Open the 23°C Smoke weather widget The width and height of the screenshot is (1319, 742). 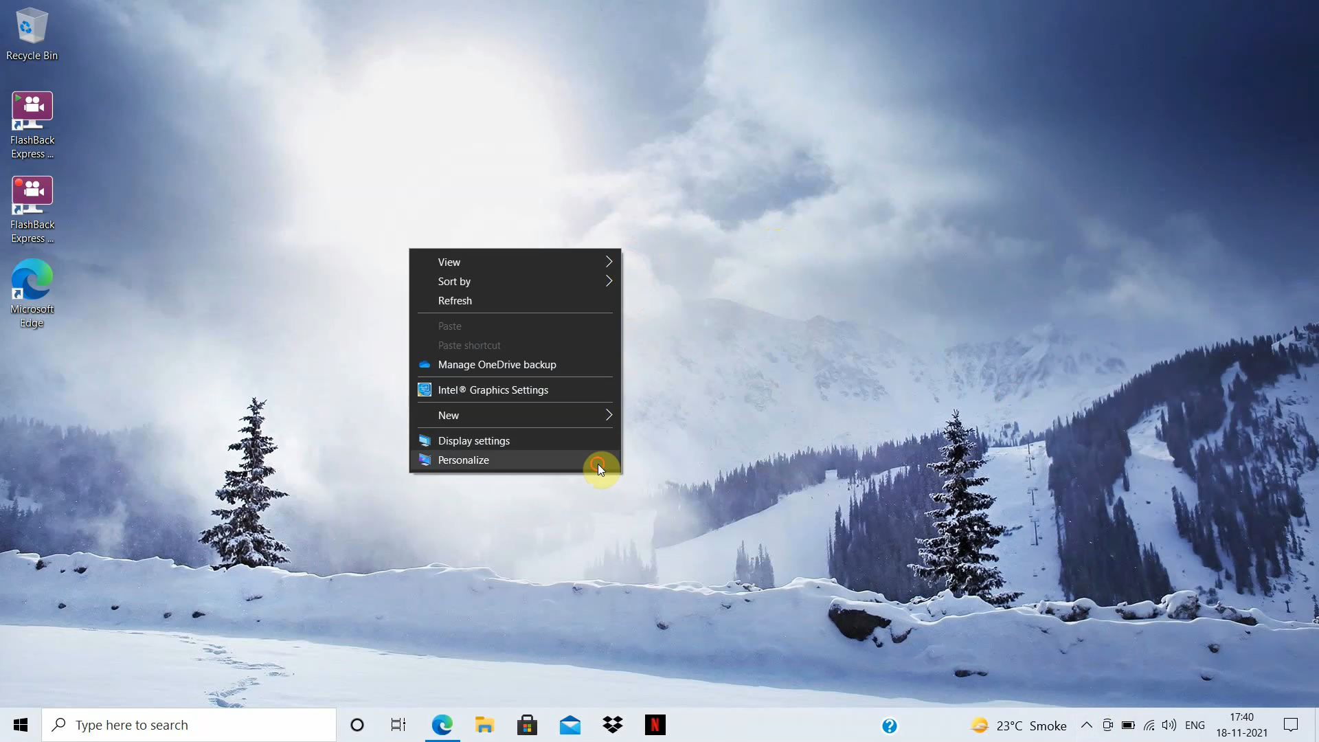pyautogui.click(x=1019, y=725)
